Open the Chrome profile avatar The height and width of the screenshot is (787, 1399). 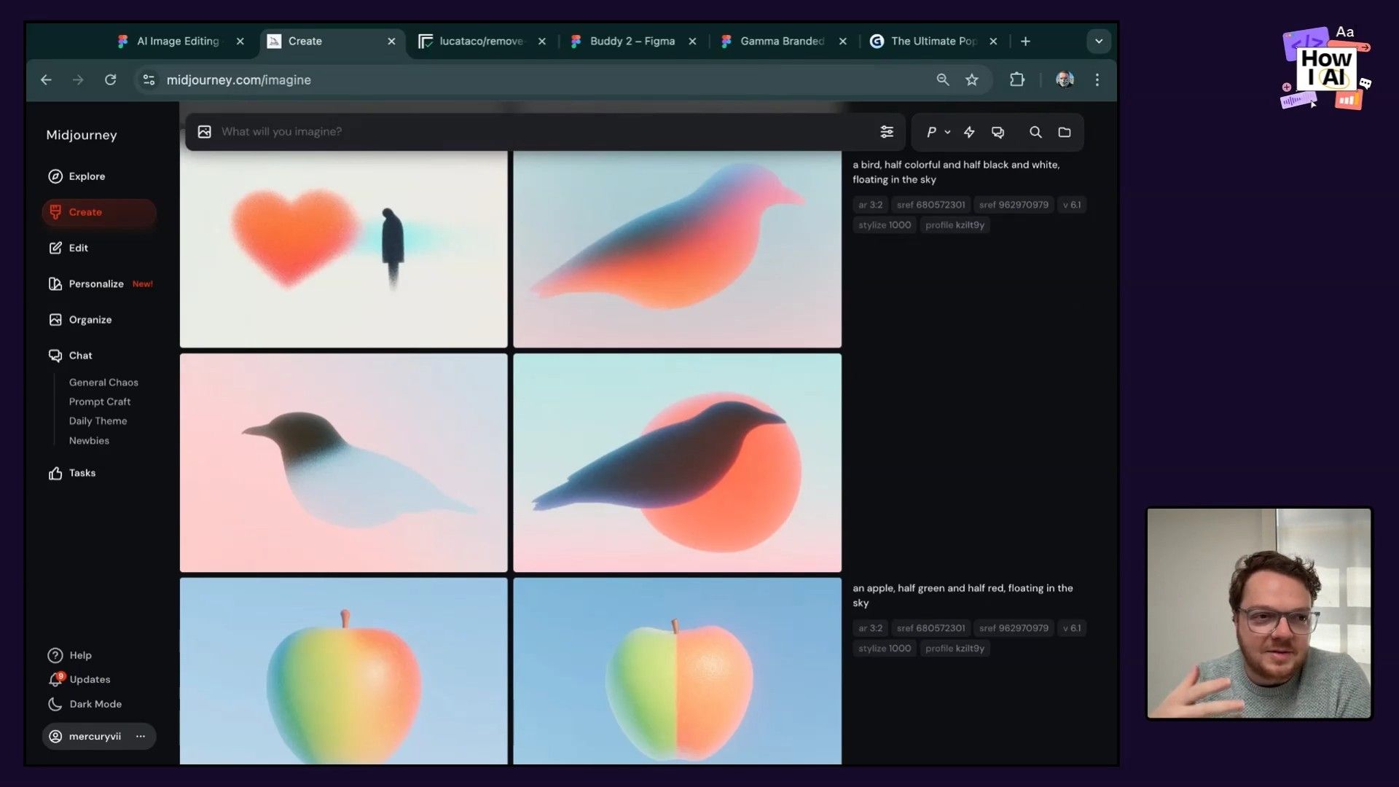coord(1065,80)
